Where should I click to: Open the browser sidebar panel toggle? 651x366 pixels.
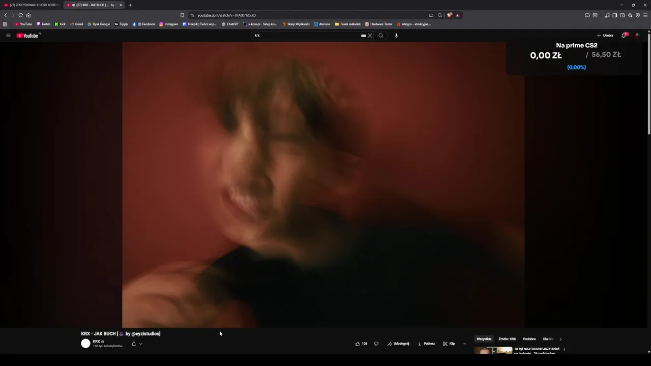pos(615,15)
